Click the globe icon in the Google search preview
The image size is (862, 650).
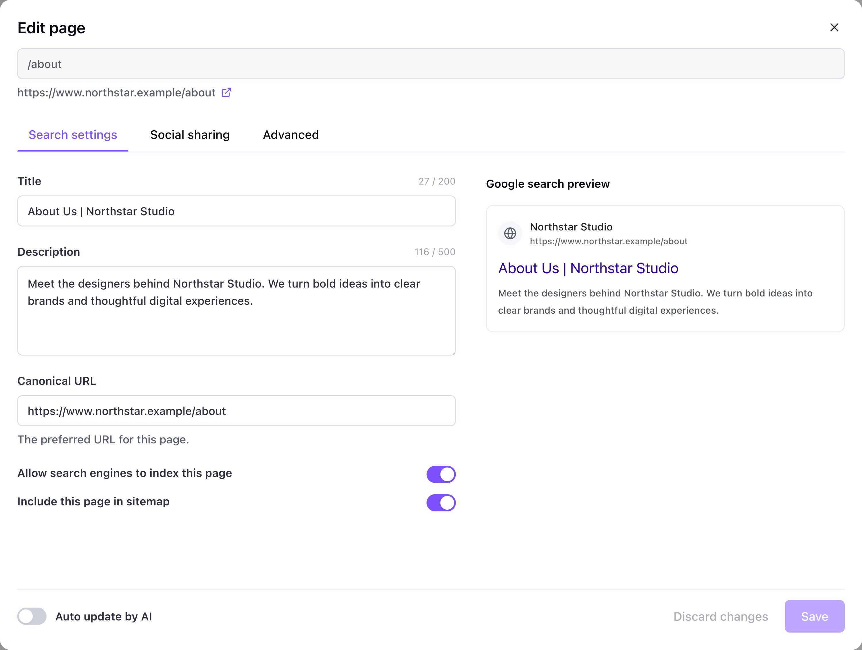point(510,234)
